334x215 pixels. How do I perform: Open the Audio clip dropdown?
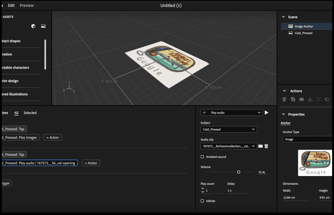point(229,146)
